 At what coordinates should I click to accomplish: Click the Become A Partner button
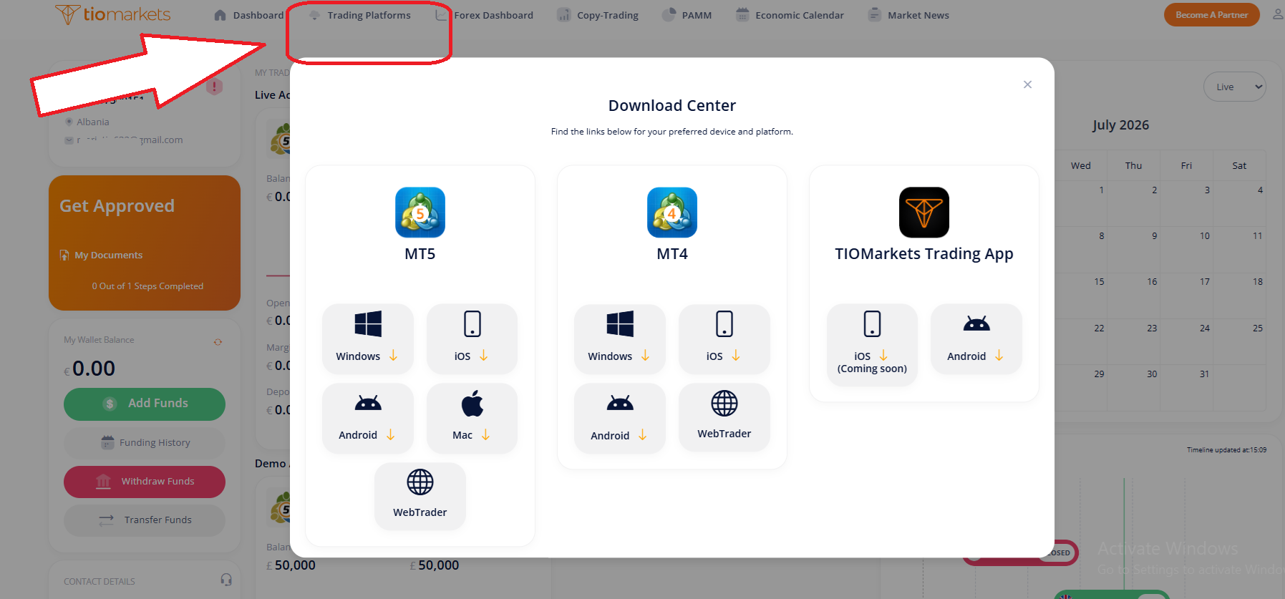pyautogui.click(x=1211, y=15)
